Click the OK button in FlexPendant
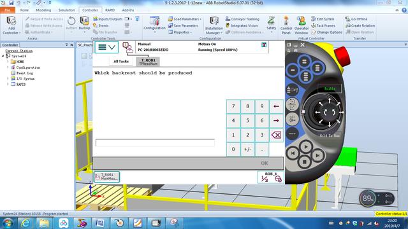This screenshot has width=408, height=229. click(x=265, y=163)
